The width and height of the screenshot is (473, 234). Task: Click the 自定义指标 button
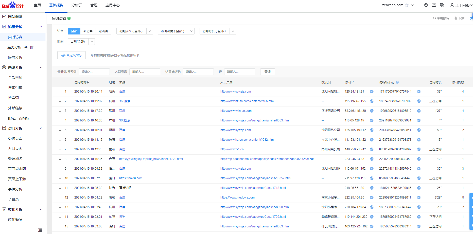[72, 55]
